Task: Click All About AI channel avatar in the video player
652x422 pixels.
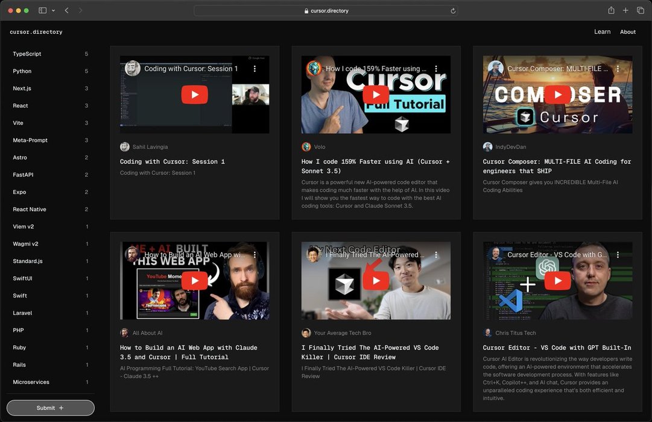Action: tap(133, 254)
